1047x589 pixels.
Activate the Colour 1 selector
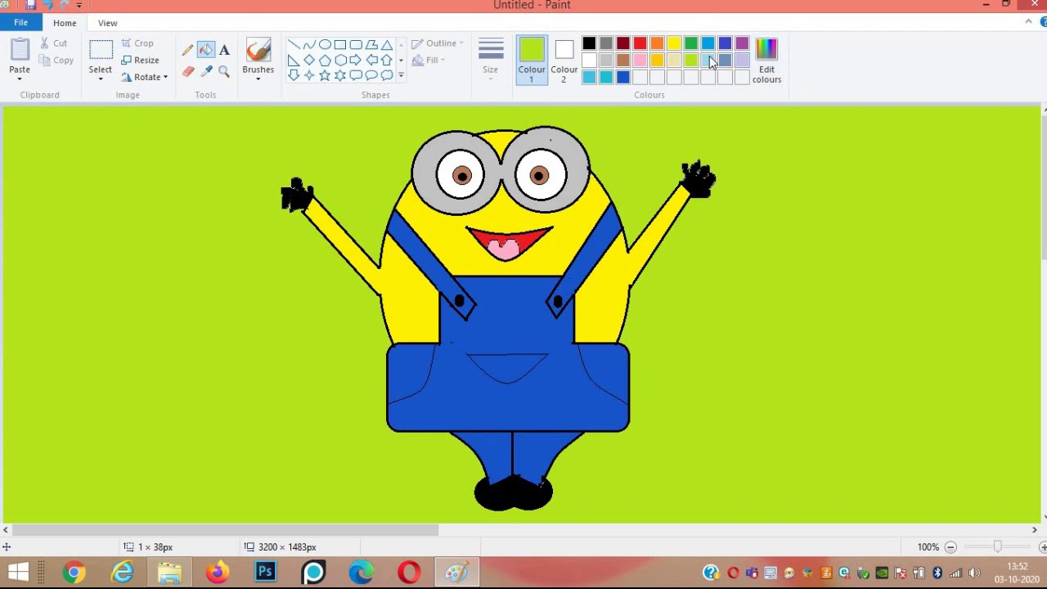click(532, 60)
